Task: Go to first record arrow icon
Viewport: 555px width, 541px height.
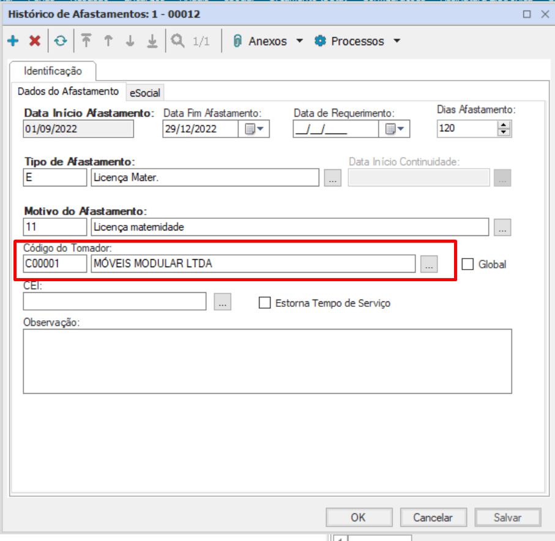Action: click(x=86, y=41)
